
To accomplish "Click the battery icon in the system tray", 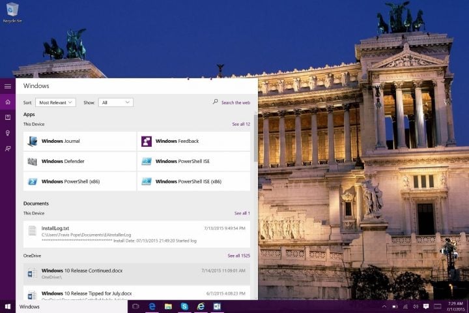I will pos(395,306).
